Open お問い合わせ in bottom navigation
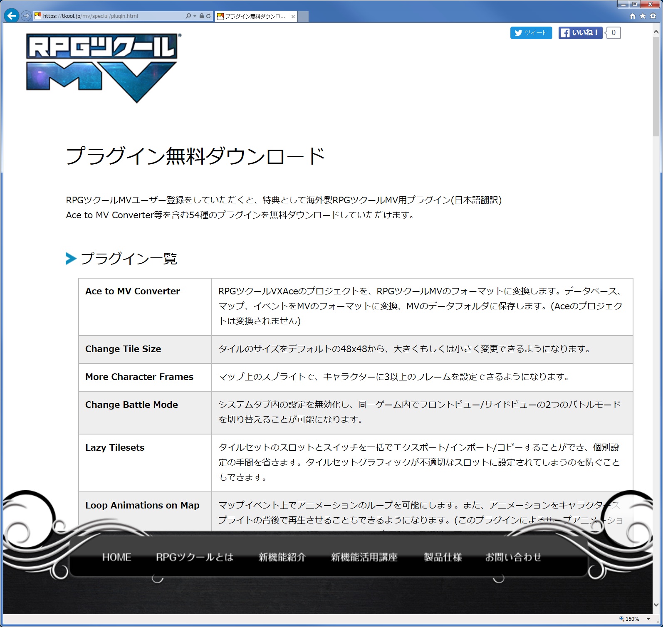 point(513,557)
